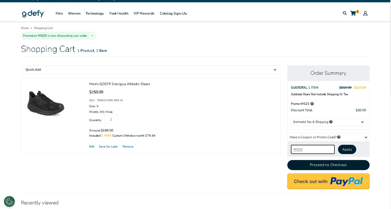Open the shopping cart icon

point(353,13)
